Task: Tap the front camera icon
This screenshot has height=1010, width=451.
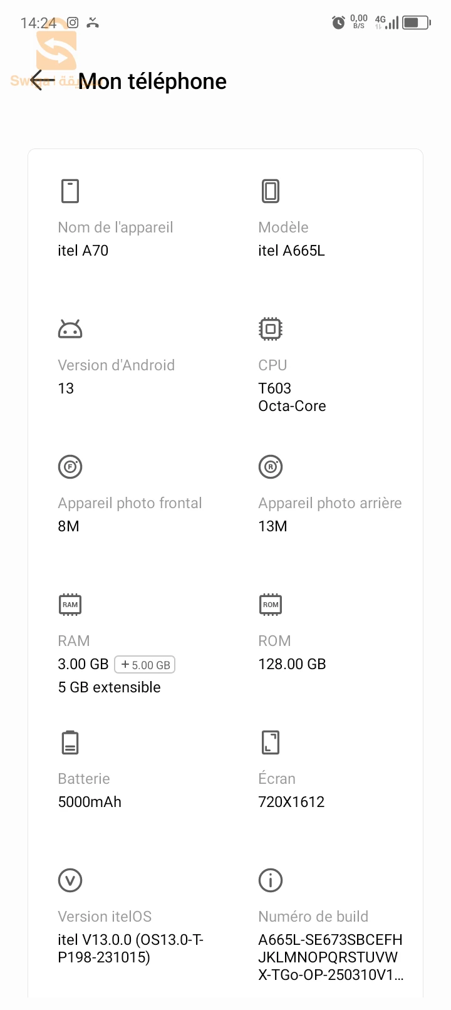Action: [x=70, y=467]
